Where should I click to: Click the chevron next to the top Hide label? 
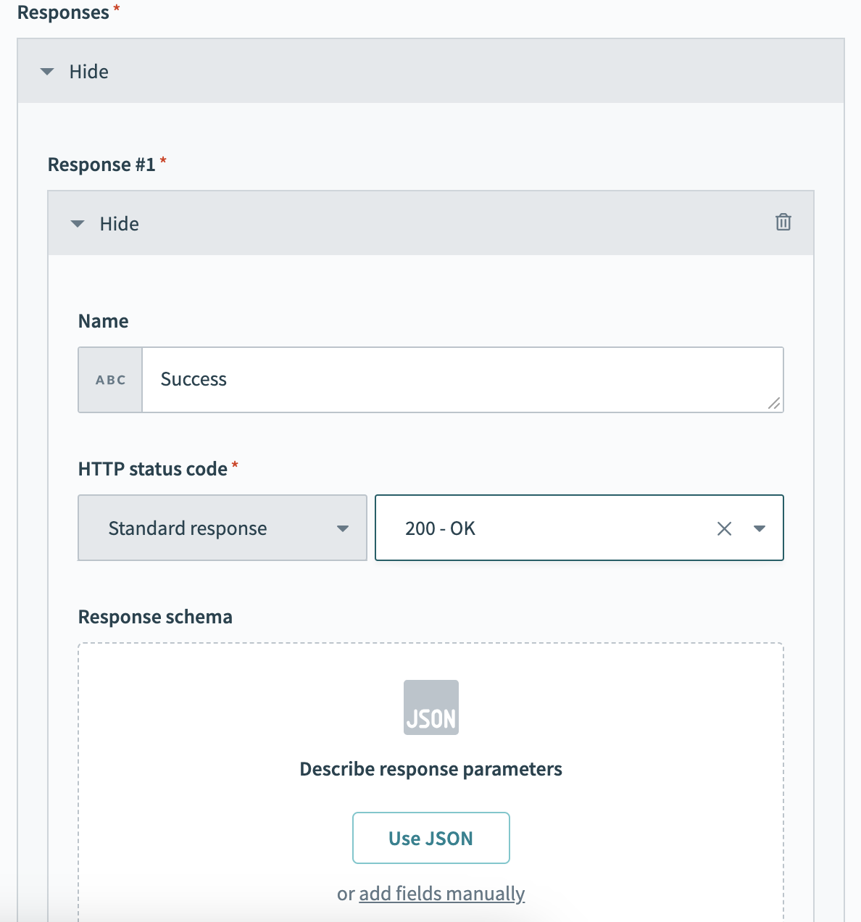tap(47, 71)
